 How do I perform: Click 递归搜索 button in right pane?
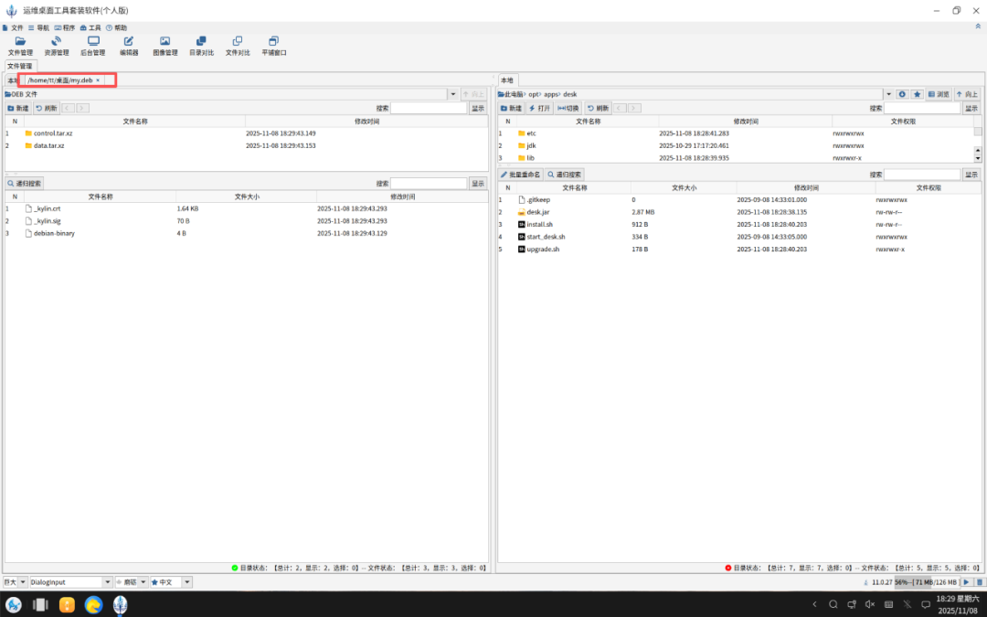pos(564,175)
